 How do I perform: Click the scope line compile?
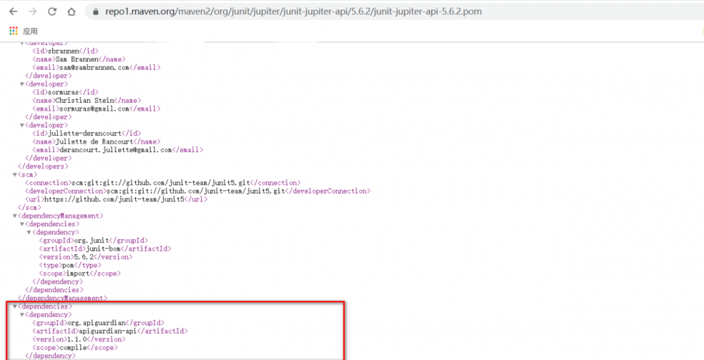(75, 347)
